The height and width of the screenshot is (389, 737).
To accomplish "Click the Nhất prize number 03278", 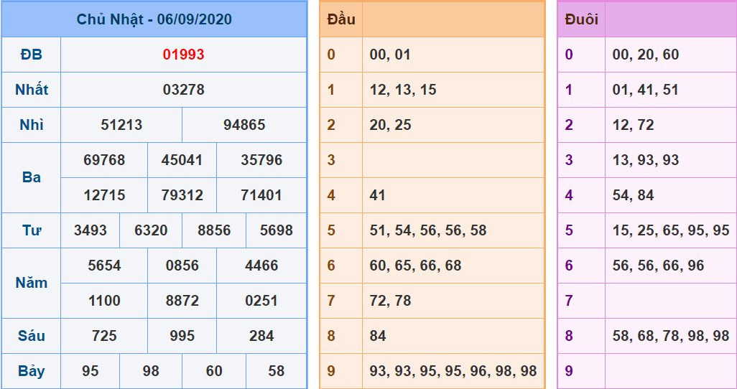I will tap(183, 90).
